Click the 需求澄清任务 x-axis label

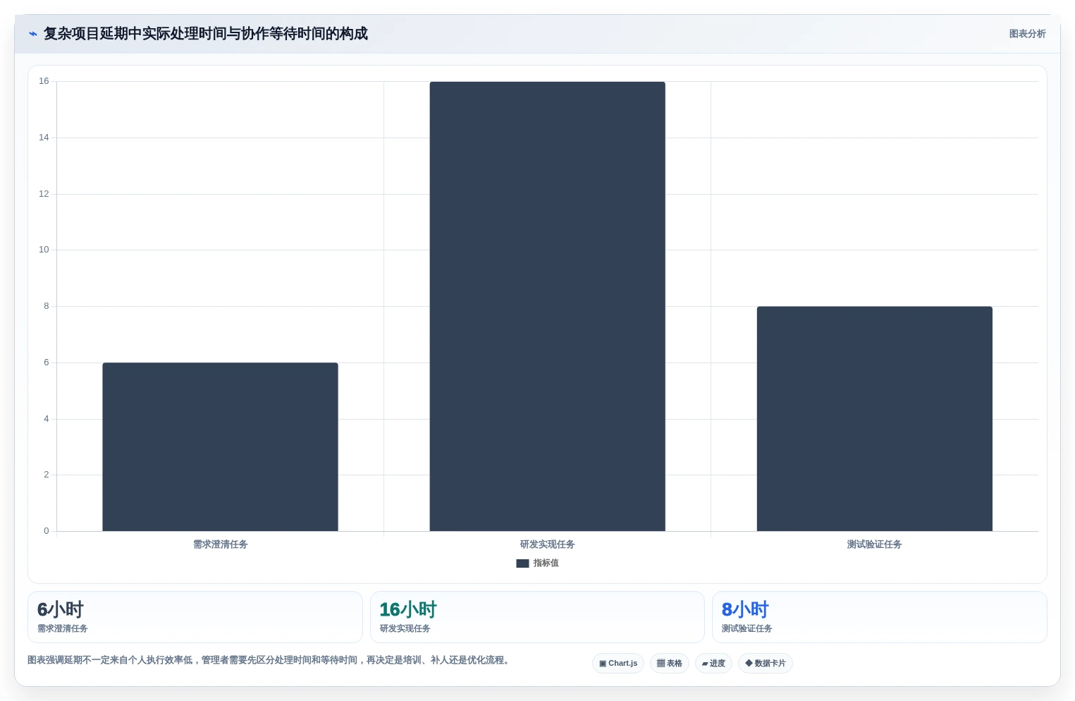click(221, 544)
